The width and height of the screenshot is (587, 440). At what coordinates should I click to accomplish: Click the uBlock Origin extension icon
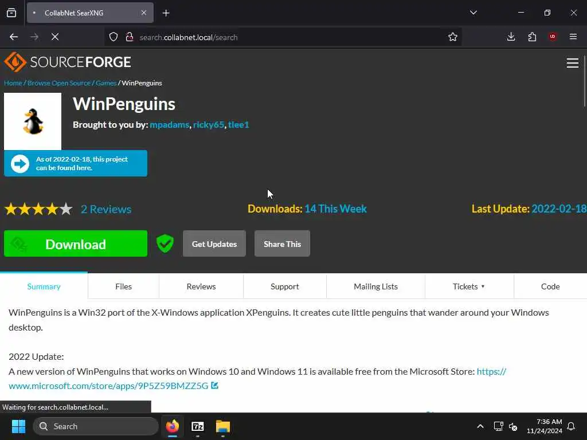pyautogui.click(x=553, y=37)
